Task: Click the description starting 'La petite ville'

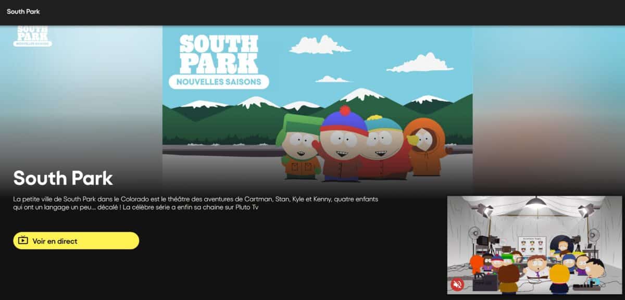Action: [195, 203]
